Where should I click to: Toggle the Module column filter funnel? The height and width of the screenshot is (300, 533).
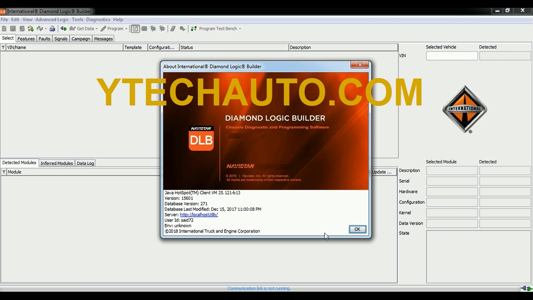click(x=3, y=172)
